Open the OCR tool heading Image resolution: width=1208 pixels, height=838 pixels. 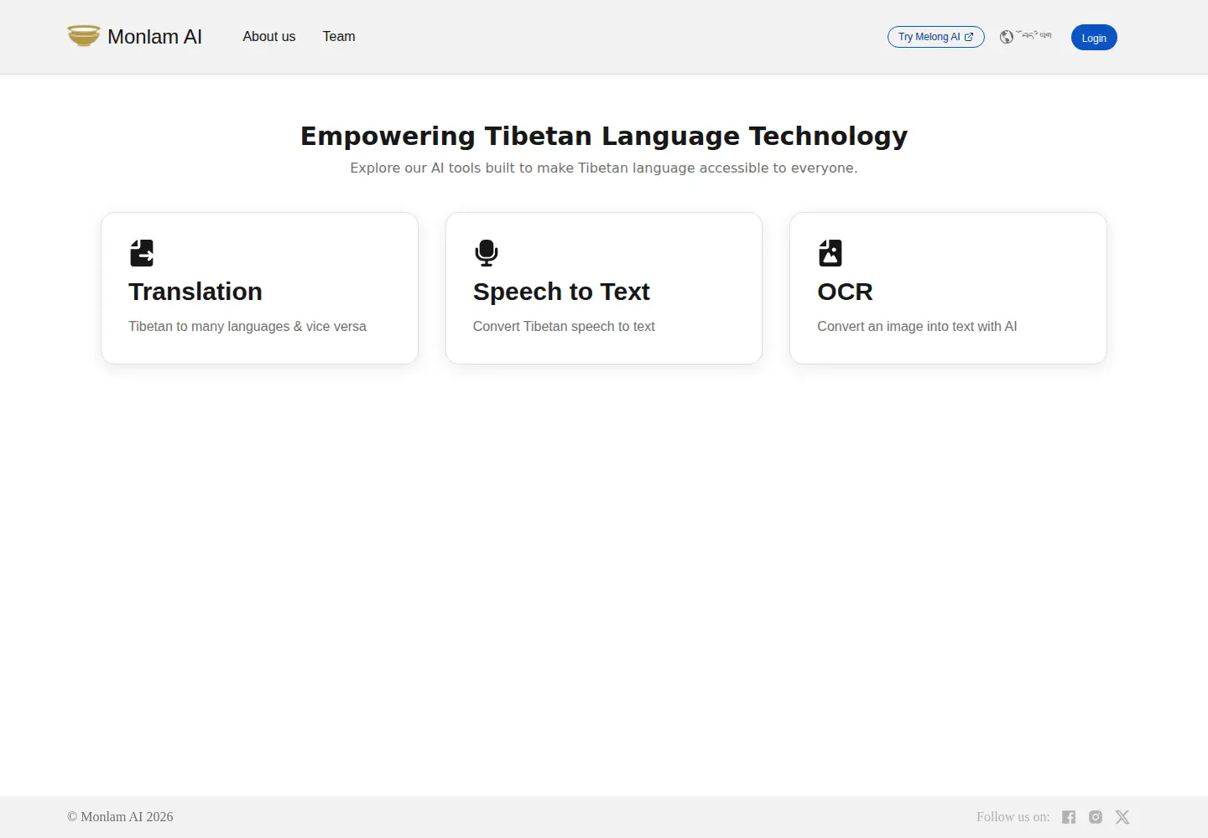845,292
